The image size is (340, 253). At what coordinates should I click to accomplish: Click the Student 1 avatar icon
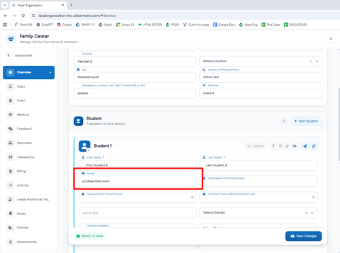coord(84,146)
